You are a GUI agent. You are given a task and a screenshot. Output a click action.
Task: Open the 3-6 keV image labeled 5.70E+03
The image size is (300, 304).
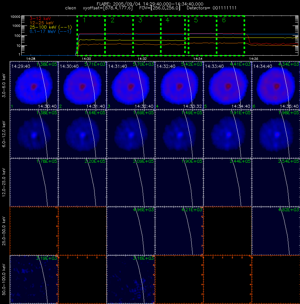(x=131, y=85)
